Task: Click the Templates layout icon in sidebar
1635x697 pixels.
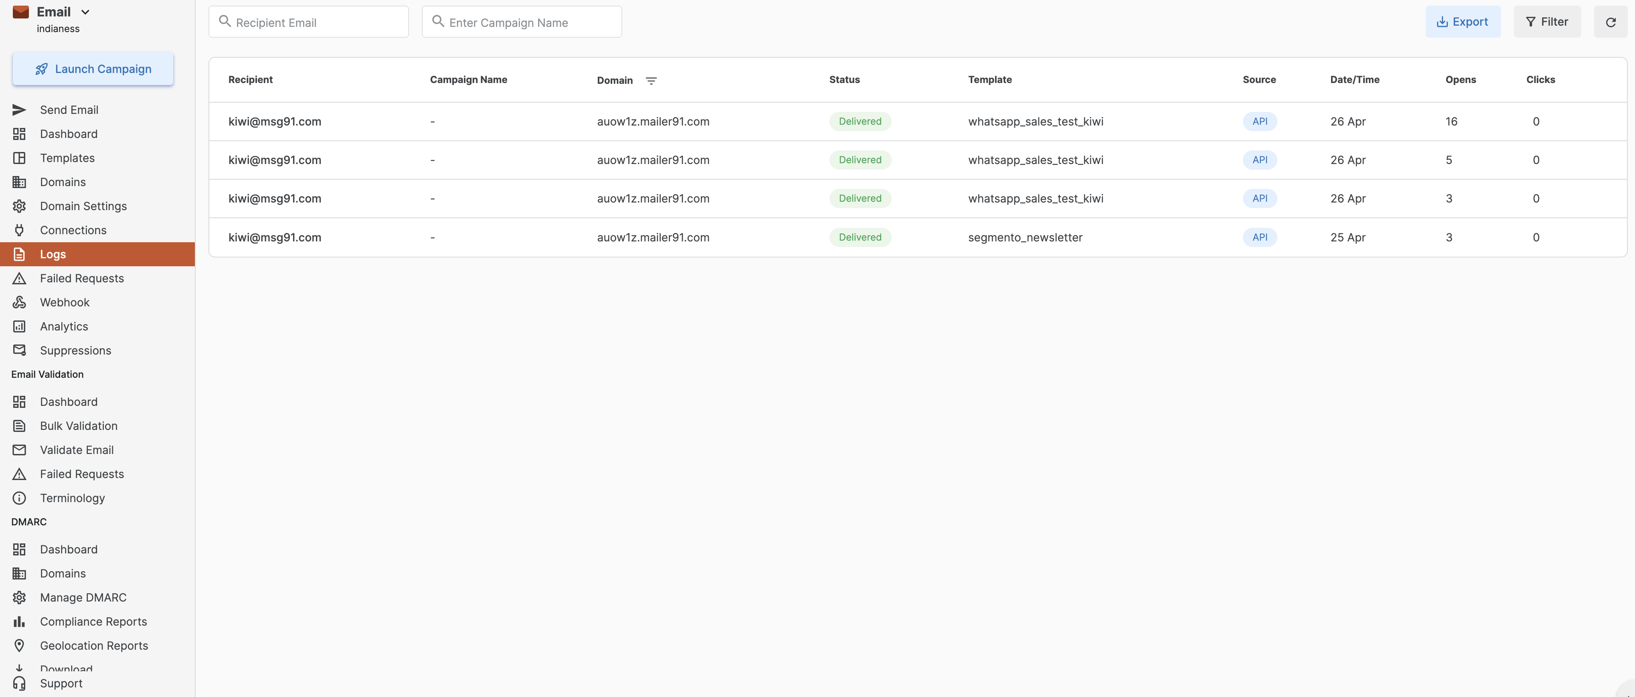Action: pyautogui.click(x=19, y=158)
